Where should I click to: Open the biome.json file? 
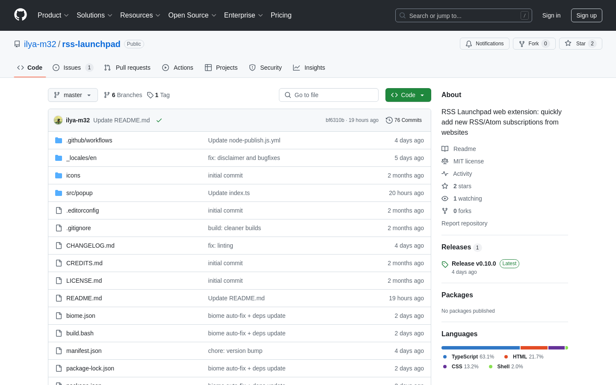pos(81,316)
